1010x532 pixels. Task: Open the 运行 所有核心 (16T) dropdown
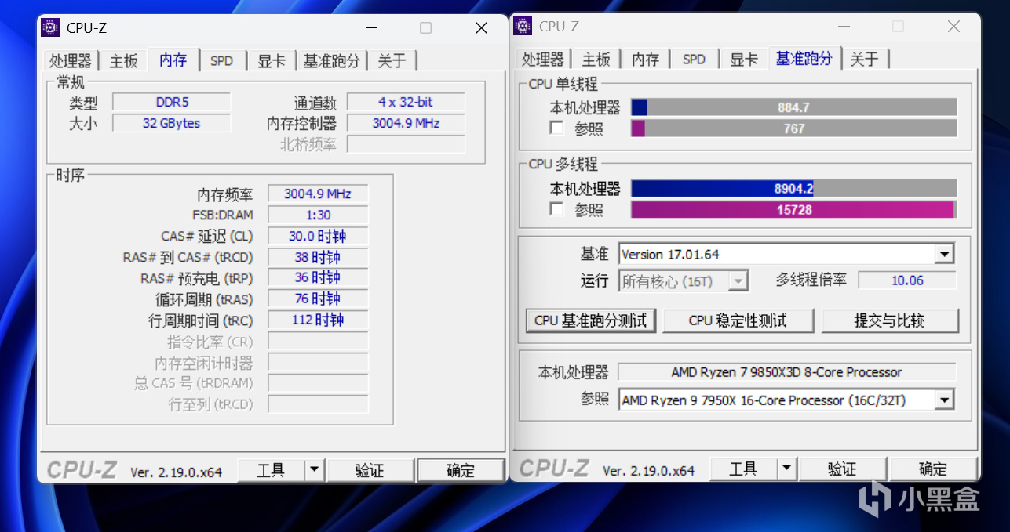pos(738,280)
